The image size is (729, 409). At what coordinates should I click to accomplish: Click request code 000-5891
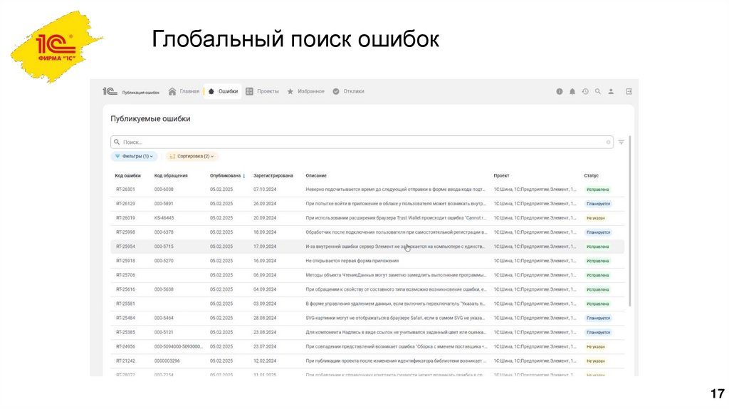pos(164,204)
